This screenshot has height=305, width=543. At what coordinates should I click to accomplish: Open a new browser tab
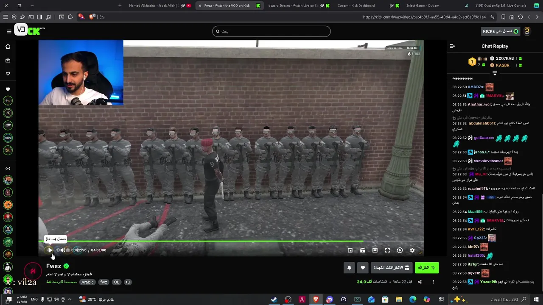coord(120,6)
